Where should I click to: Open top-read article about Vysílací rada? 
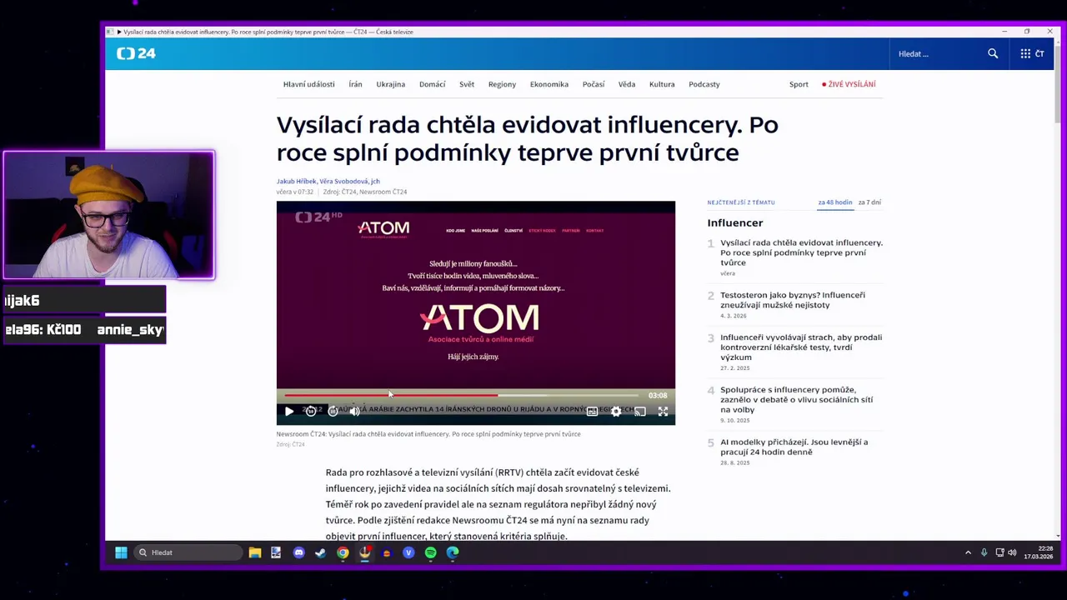tap(801, 252)
